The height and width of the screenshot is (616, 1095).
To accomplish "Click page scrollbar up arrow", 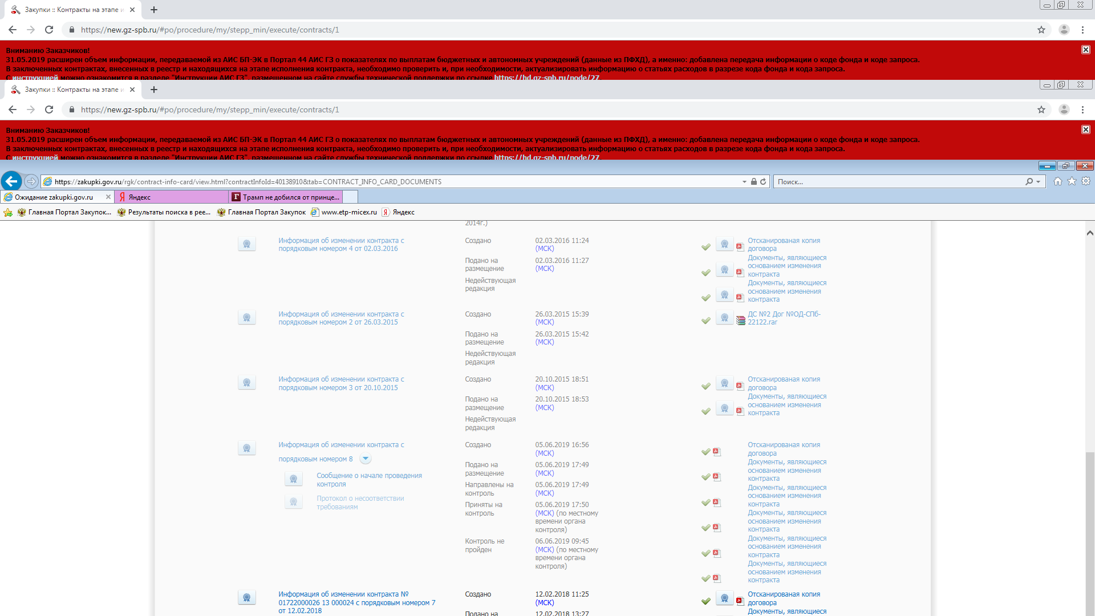I will click(1089, 233).
